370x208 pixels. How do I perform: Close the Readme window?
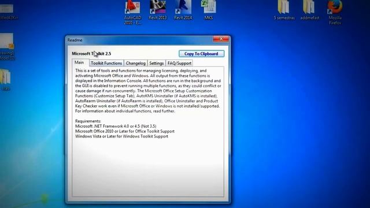click(x=221, y=39)
